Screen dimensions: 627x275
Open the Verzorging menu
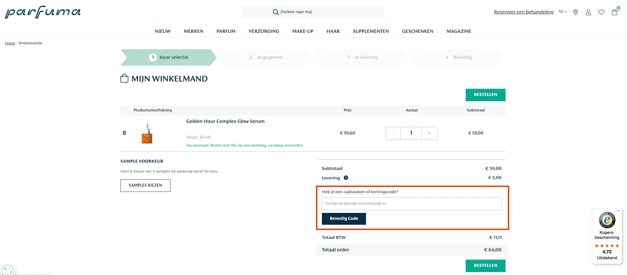pos(264,31)
